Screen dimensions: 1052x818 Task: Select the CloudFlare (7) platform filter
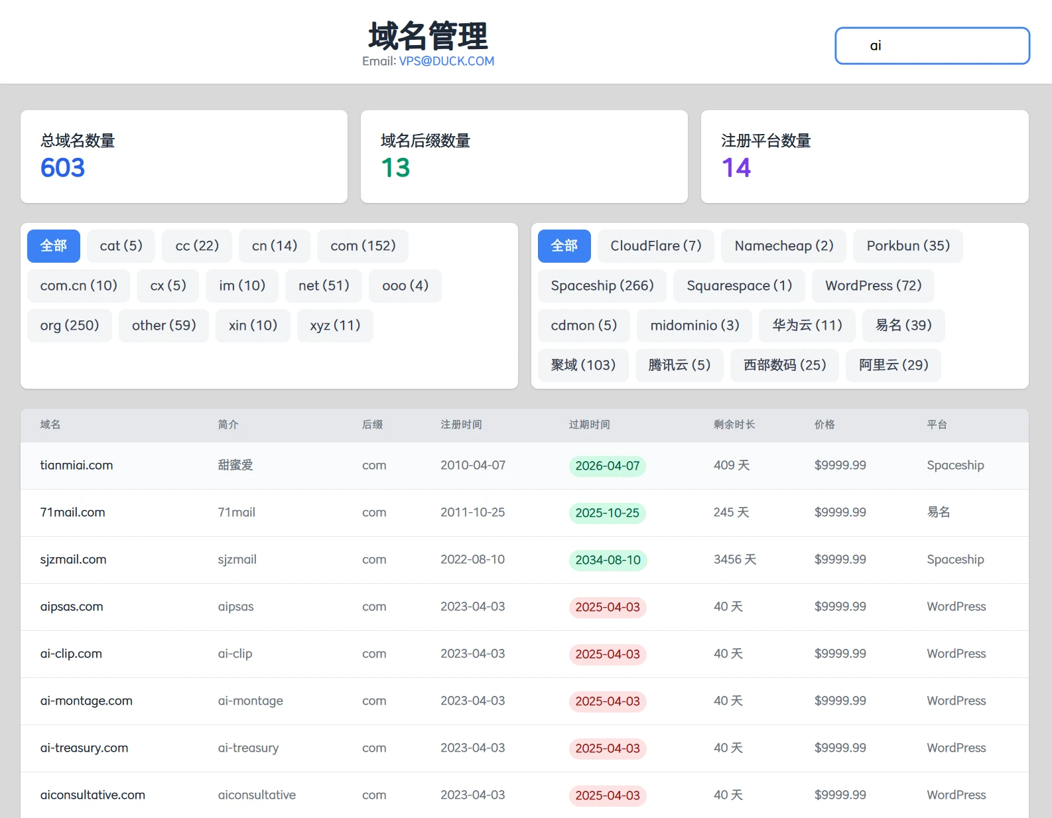655,246
